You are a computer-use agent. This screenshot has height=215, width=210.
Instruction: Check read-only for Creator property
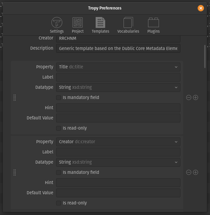[x=59, y=203]
